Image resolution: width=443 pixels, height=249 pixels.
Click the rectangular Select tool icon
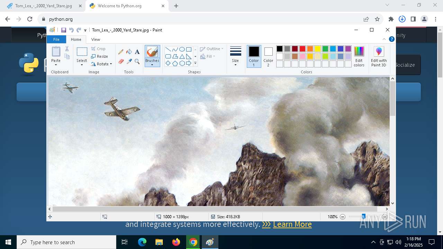[x=82, y=52]
